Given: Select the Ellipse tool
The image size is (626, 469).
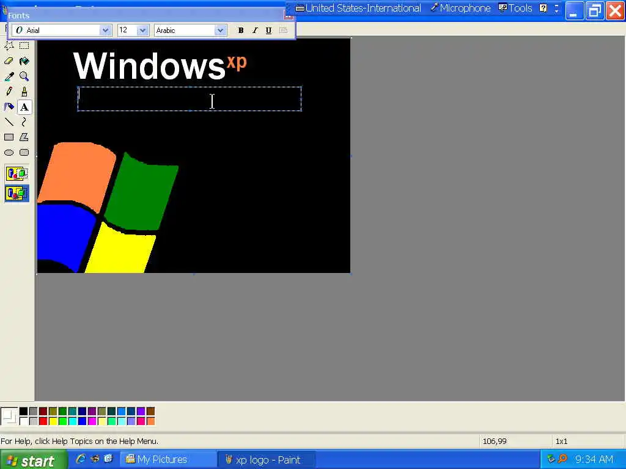Looking at the screenshot, I should 9,152.
